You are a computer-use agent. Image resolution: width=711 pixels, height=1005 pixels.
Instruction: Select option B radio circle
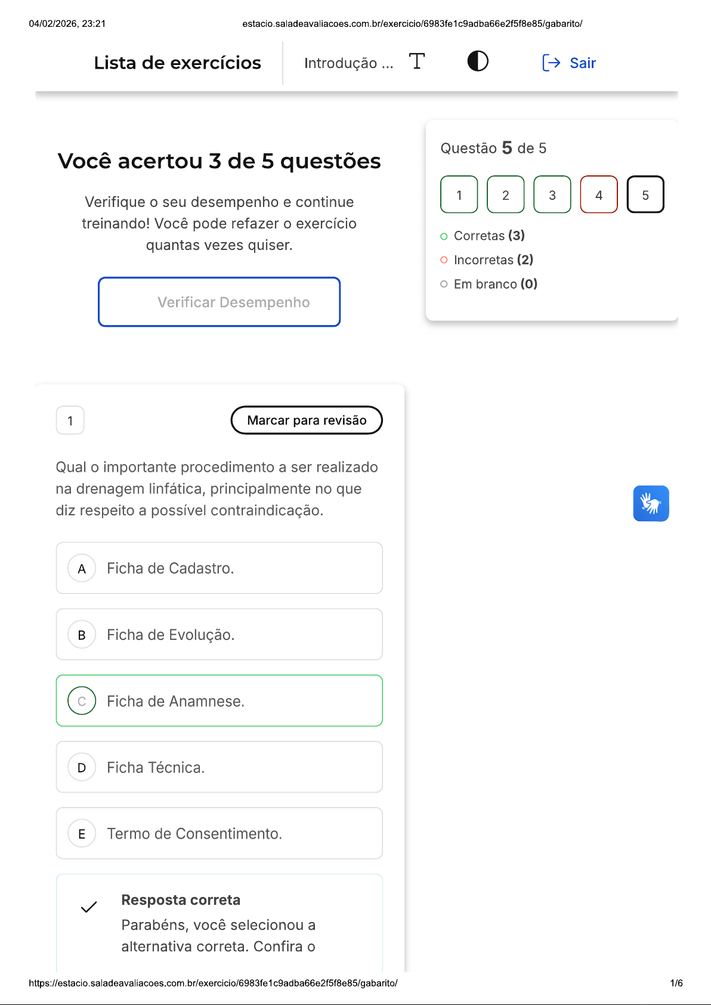[82, 635]
